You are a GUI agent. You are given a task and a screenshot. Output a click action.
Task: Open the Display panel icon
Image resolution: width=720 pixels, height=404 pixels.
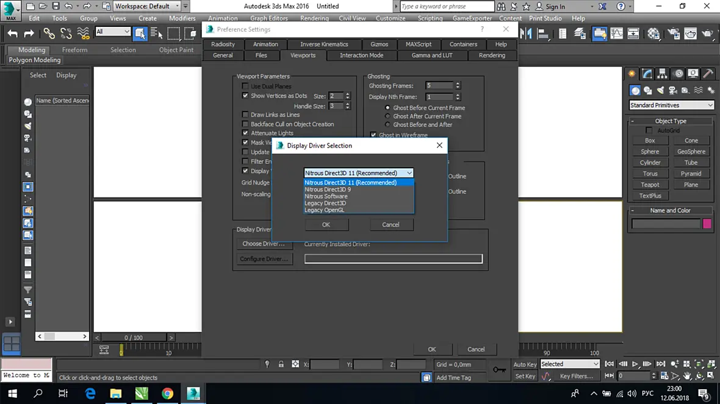pyautogui.click(x=693, y=74)
